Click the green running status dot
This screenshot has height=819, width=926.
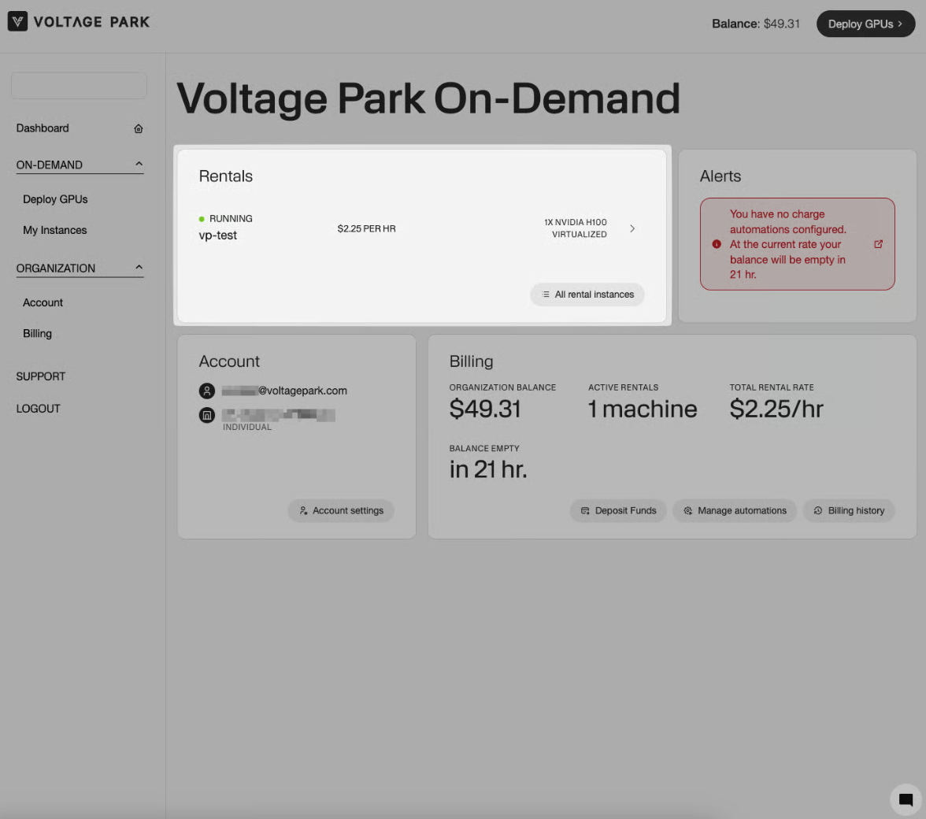[x=202, y=219]
